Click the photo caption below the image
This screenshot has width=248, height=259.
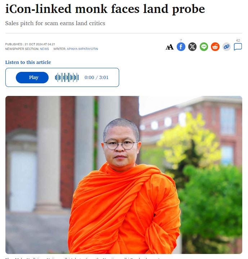(83, 258)
